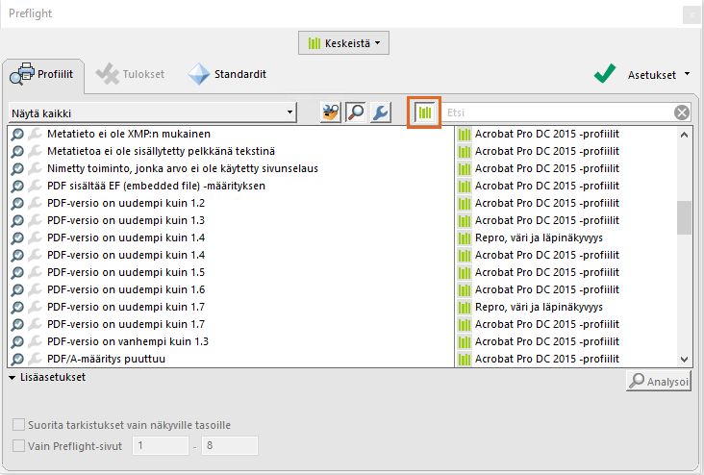Select 'PDF-versio on uudempi kuin 1.2'
Image resolution: width=704 pixels, height=475 pixels.
[126, 203]
